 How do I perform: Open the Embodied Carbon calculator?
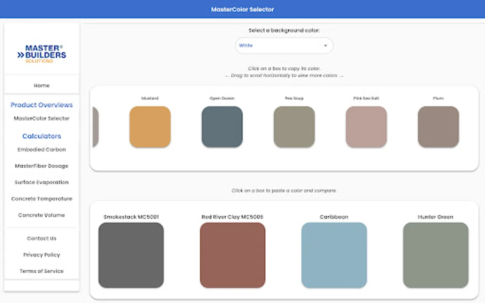pos(42,149)
